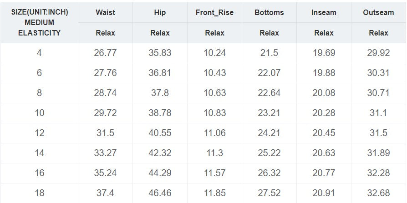
Task: Select the size 12 row label
Action: pyautogui.click(x=39, y=133)
